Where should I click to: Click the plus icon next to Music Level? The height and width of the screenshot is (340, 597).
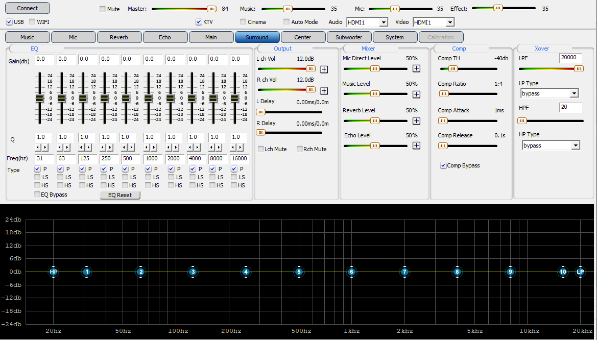point(416,94)
